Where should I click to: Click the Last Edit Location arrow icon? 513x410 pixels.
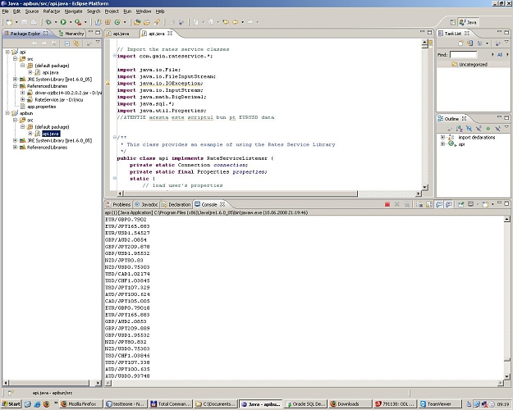coord(226,22)
